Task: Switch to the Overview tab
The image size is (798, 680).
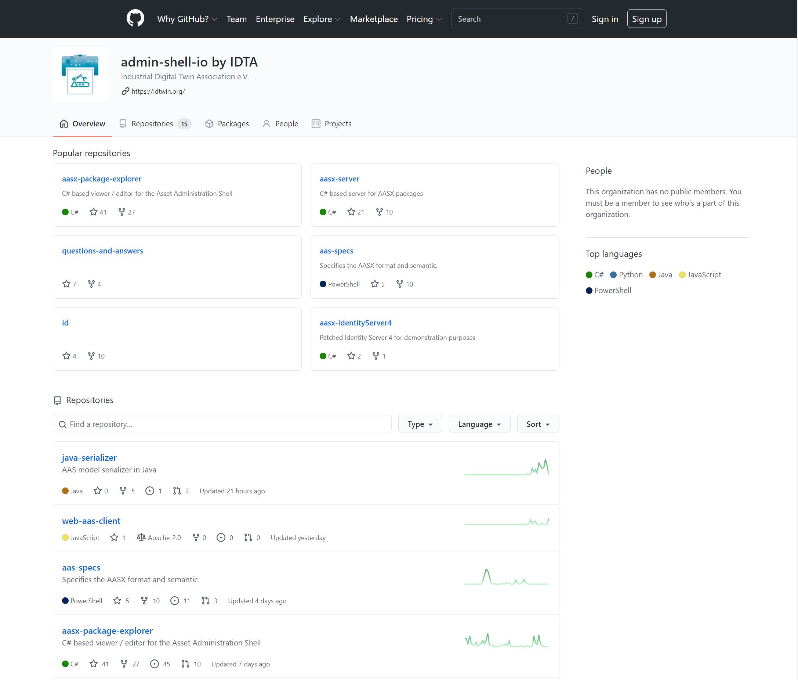Action: pyautogui.click(x=83, y=124)
